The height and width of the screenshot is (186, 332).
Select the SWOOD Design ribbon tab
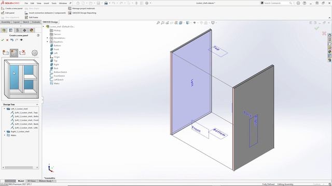[x=50, y=22]
